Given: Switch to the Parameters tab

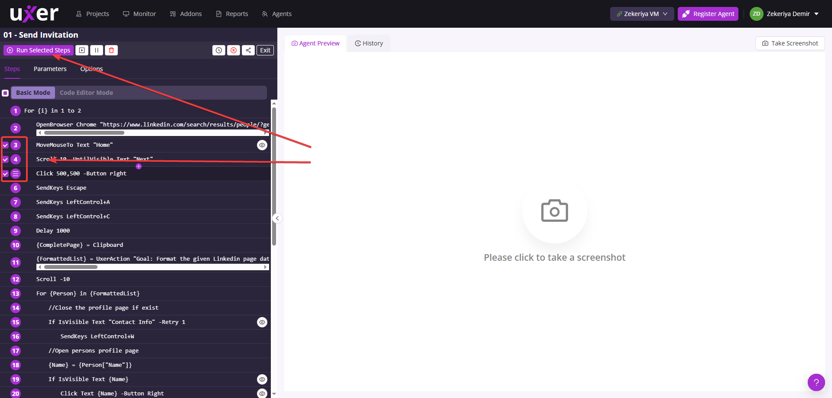Looking at the screenshot, I should click(50, 69).
